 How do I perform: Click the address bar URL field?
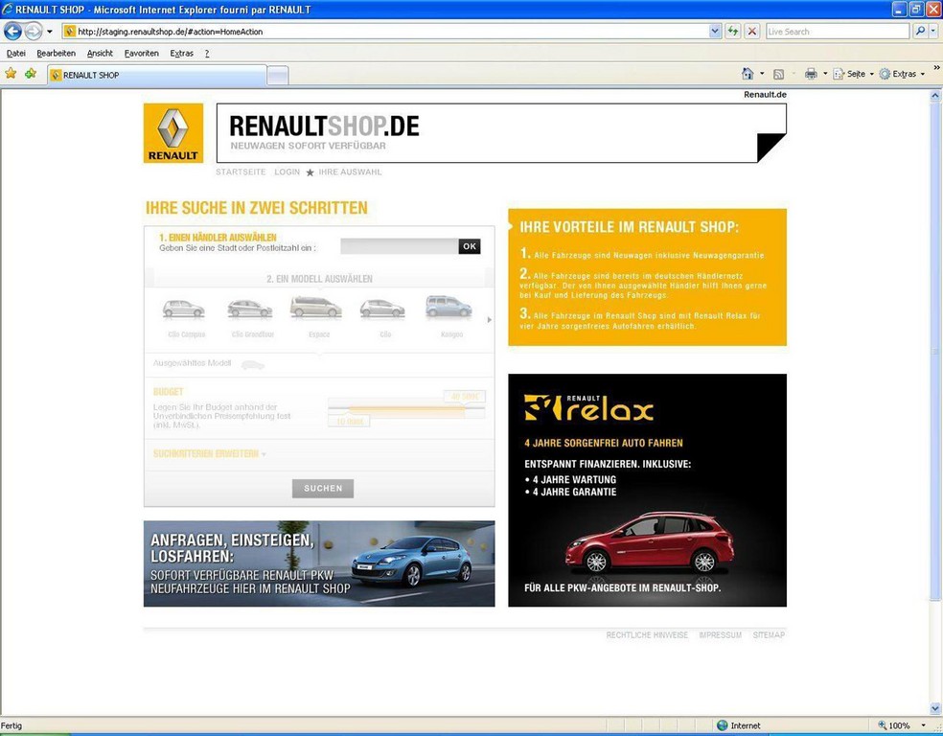pos(385,32)
